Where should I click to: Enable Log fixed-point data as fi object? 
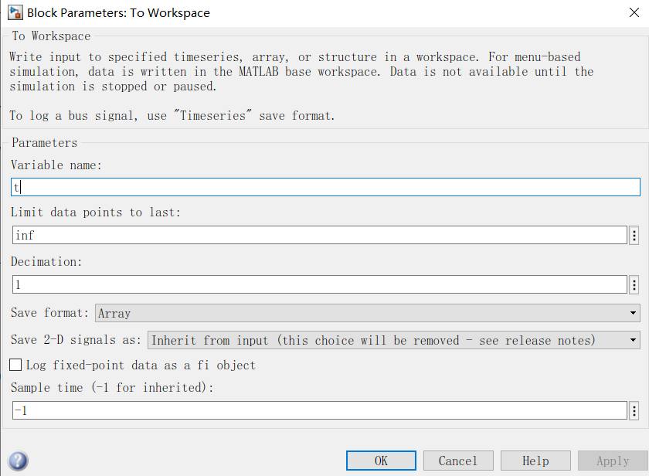[x=15, y=365]
